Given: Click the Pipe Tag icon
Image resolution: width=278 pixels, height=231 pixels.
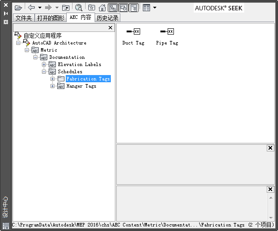Looking at the screenshot, I should click(x=167, y=31).
